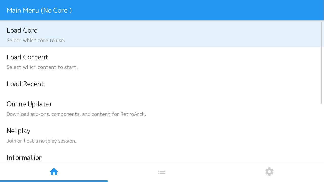Open the Load Content menu entry
This screenshot has height=182, width=324.
click(27, 57)
